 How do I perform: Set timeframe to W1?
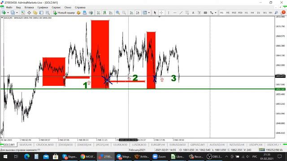coord(265,13)
